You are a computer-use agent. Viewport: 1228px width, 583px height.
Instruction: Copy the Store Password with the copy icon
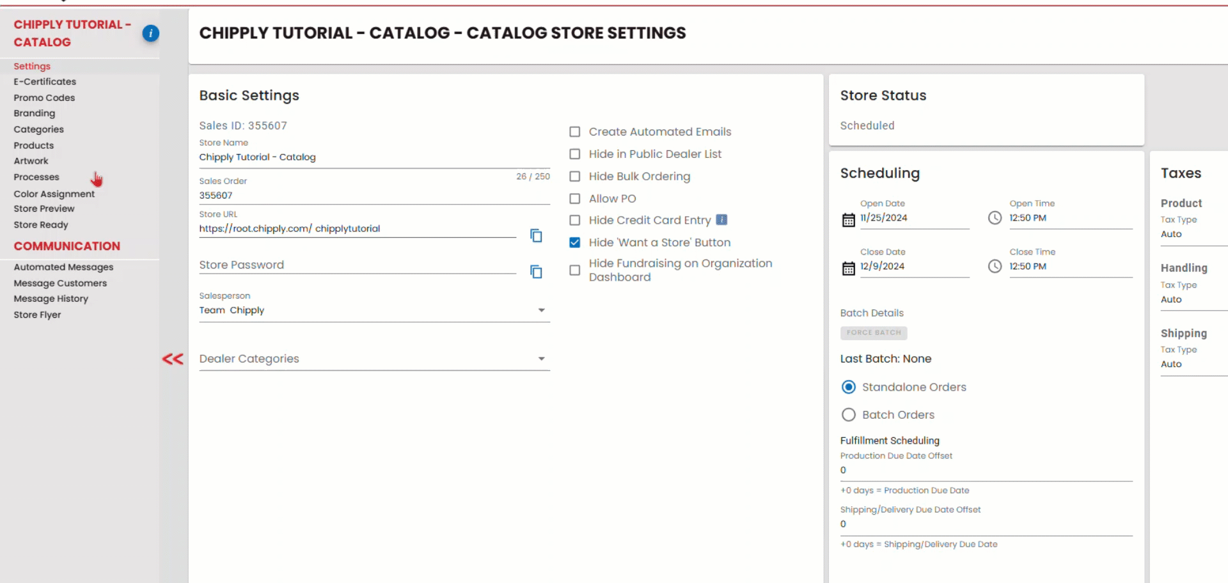[536, 272]
